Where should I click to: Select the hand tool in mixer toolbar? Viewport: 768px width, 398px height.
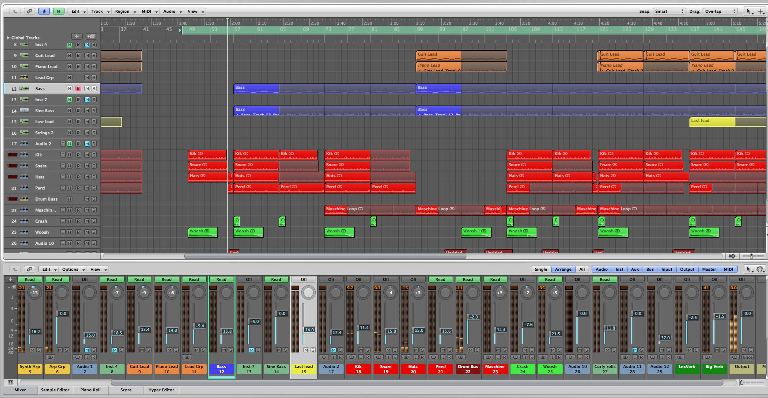[x=760, y=269]
